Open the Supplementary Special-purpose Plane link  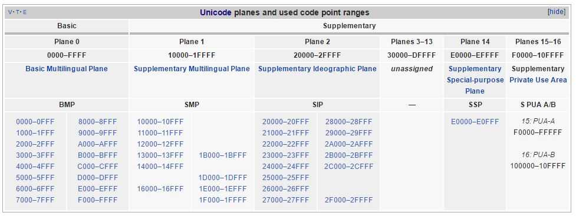[475, 80]
